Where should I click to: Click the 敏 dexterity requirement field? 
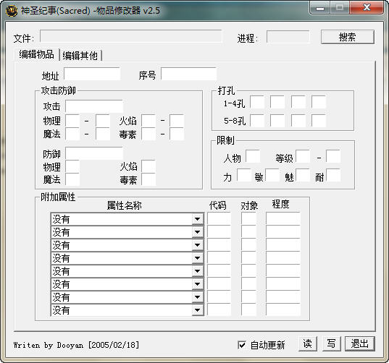click(272, 175)
